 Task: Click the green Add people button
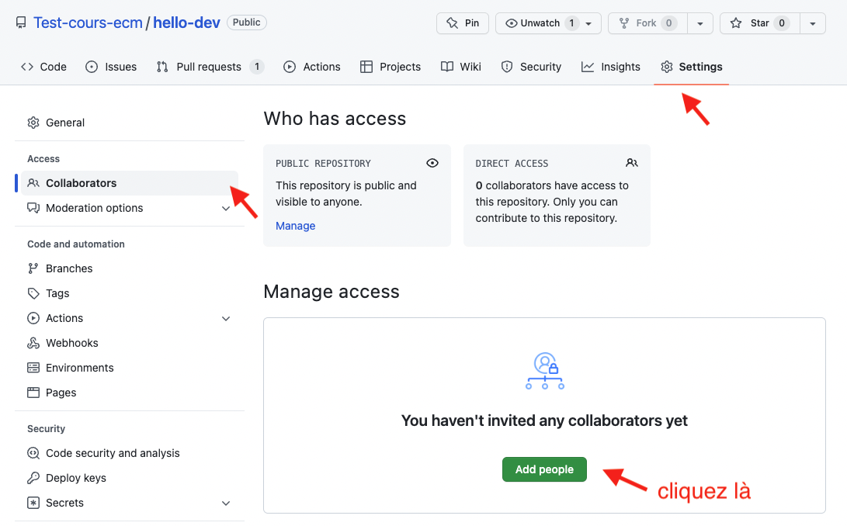(544, 469)
